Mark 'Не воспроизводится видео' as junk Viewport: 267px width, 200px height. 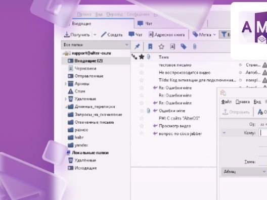coord(264,73)
